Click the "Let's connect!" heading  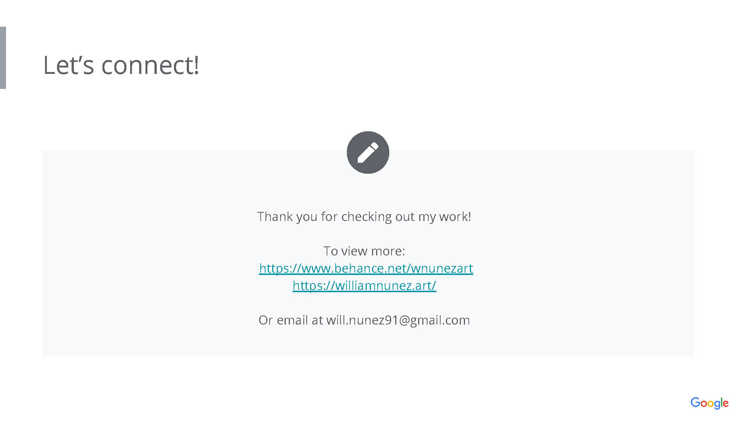121,65
